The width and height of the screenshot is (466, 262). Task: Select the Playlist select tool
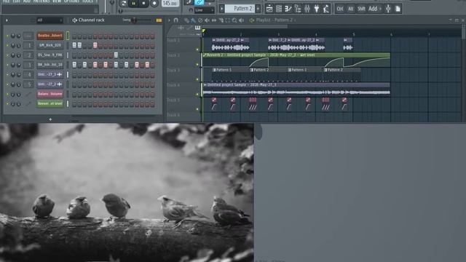(228, 20)
